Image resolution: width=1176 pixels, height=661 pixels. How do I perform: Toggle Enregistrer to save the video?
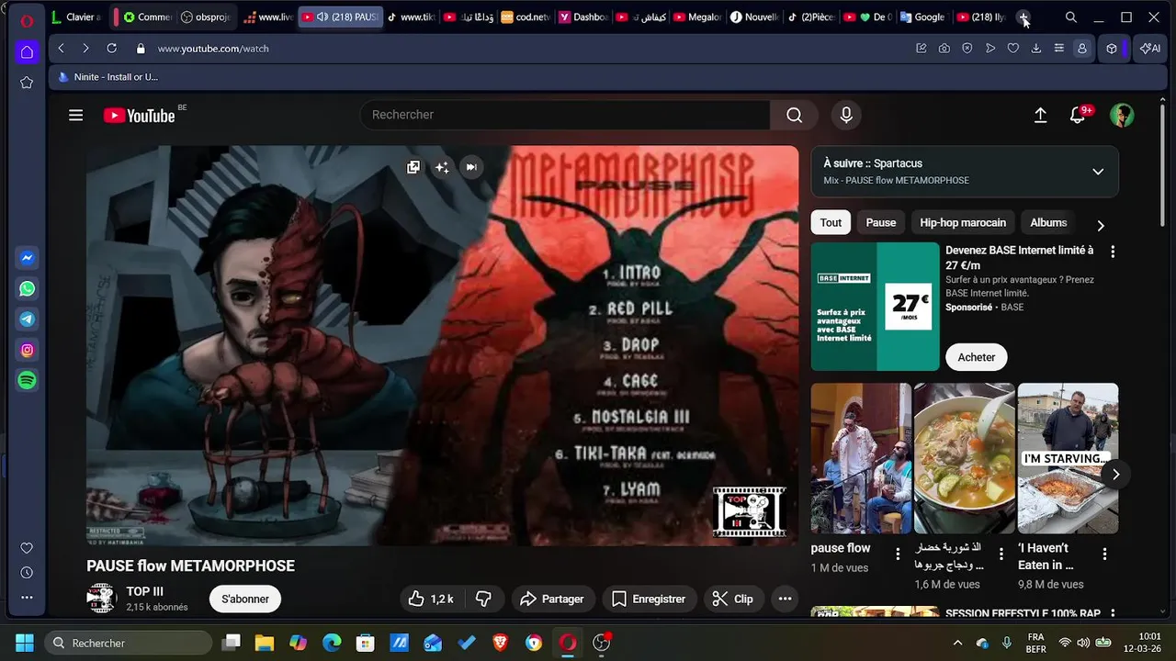650,599
